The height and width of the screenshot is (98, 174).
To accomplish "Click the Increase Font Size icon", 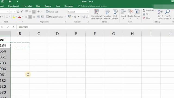I will pos(18,12).
